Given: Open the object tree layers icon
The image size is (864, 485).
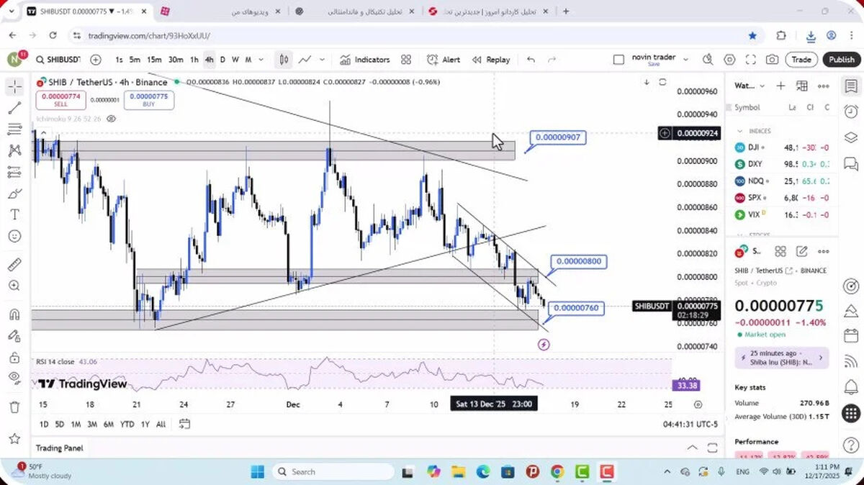Looking at the screenshot, I should point(850,137).
